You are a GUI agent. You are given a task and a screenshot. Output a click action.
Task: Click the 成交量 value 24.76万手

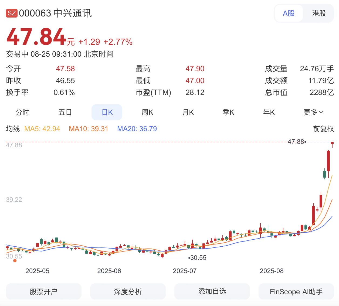pyautogui.click(x=317, y=69)
